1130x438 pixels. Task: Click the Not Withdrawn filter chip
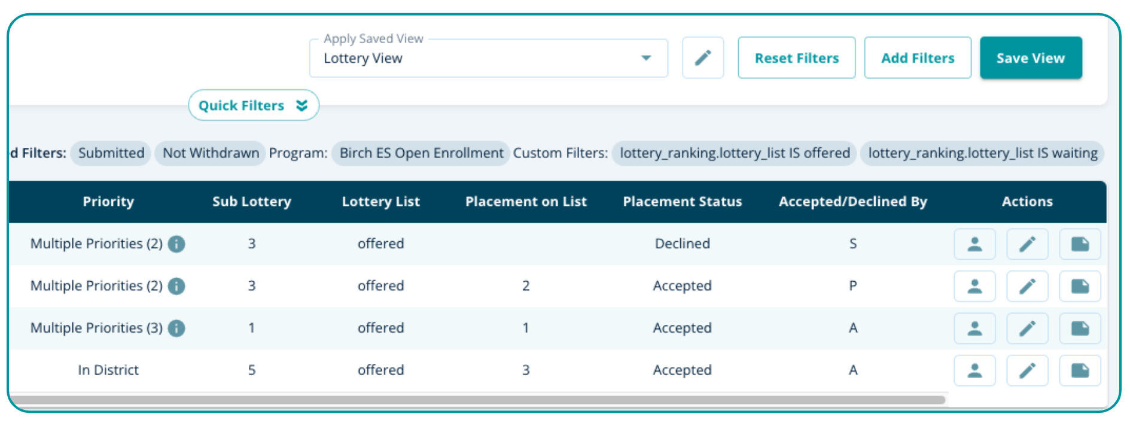coord(211,153)
